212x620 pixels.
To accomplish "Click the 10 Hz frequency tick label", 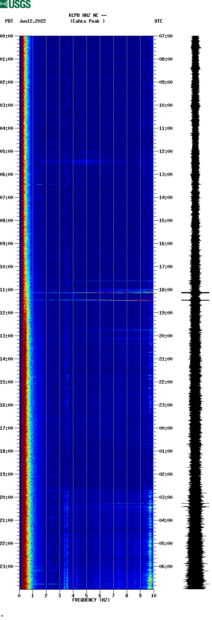I will 154,596.
